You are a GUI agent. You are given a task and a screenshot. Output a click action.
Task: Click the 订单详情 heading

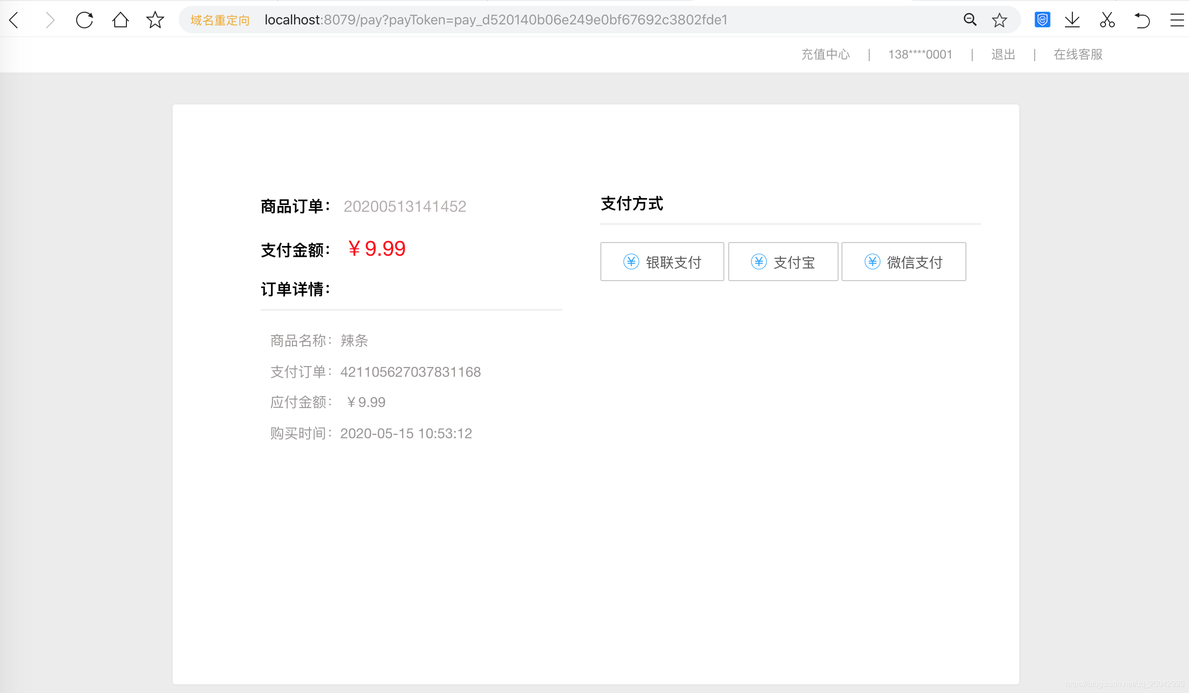(296, 289)
